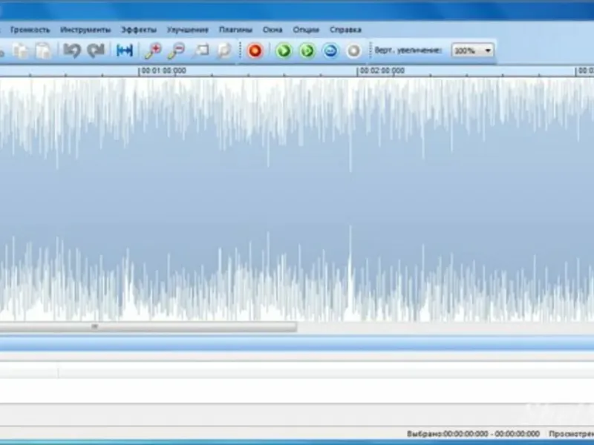Click the greyed zoom full magnifier icon
This screenshot has height=445, width=594.
coord(224,50)
